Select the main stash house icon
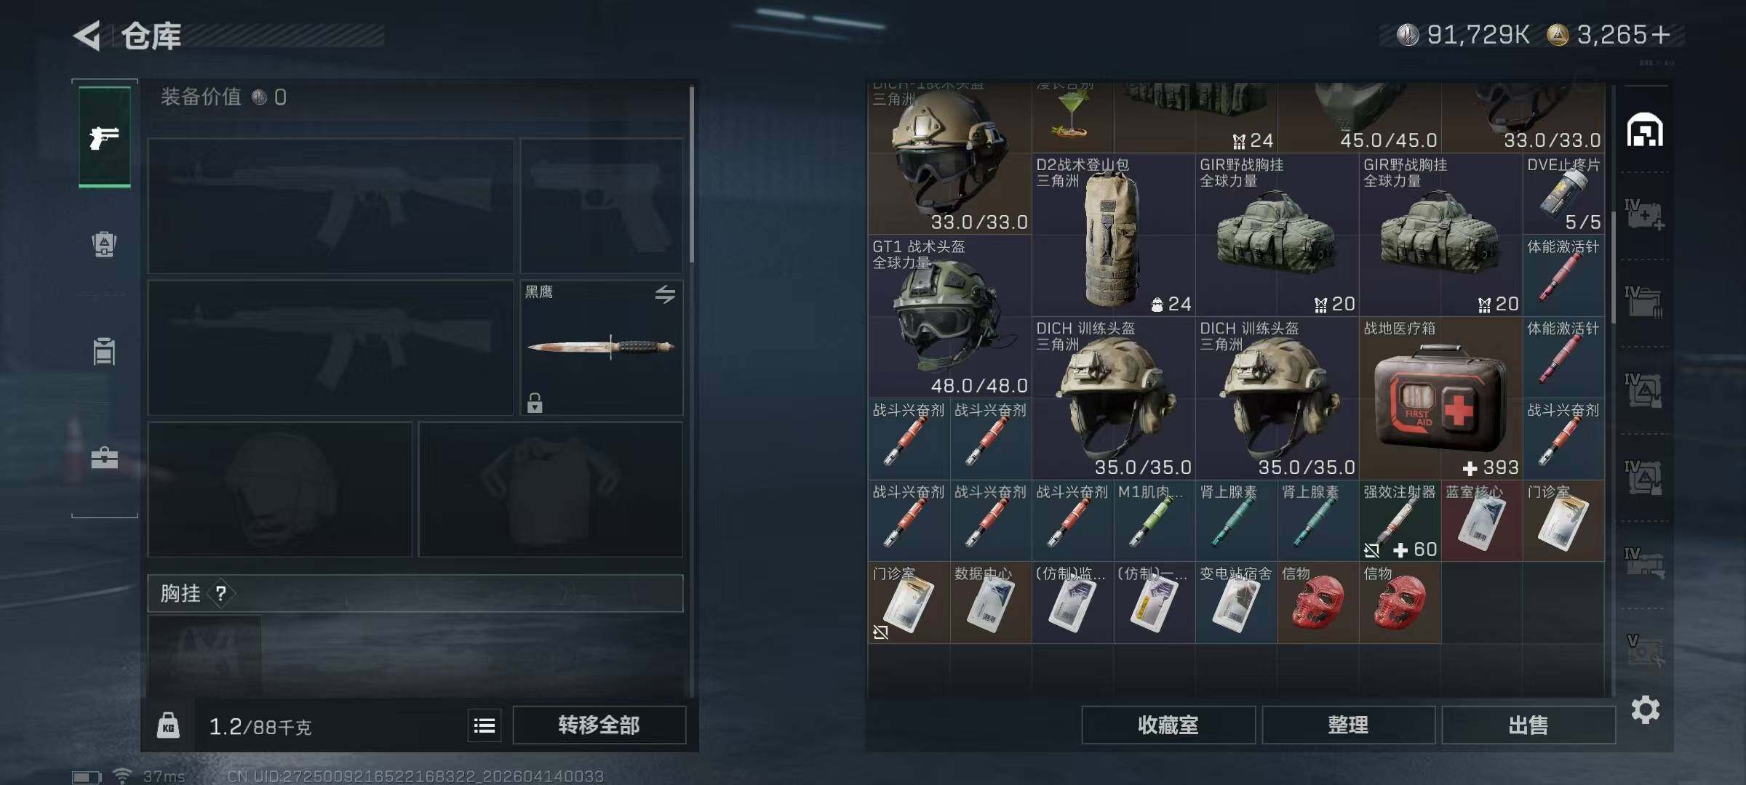The width and height of the screenshot is (1746, 785). 1645,130
